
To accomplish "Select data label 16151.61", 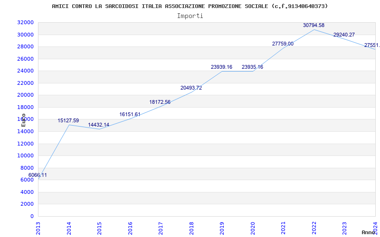I will coord(130,114).
